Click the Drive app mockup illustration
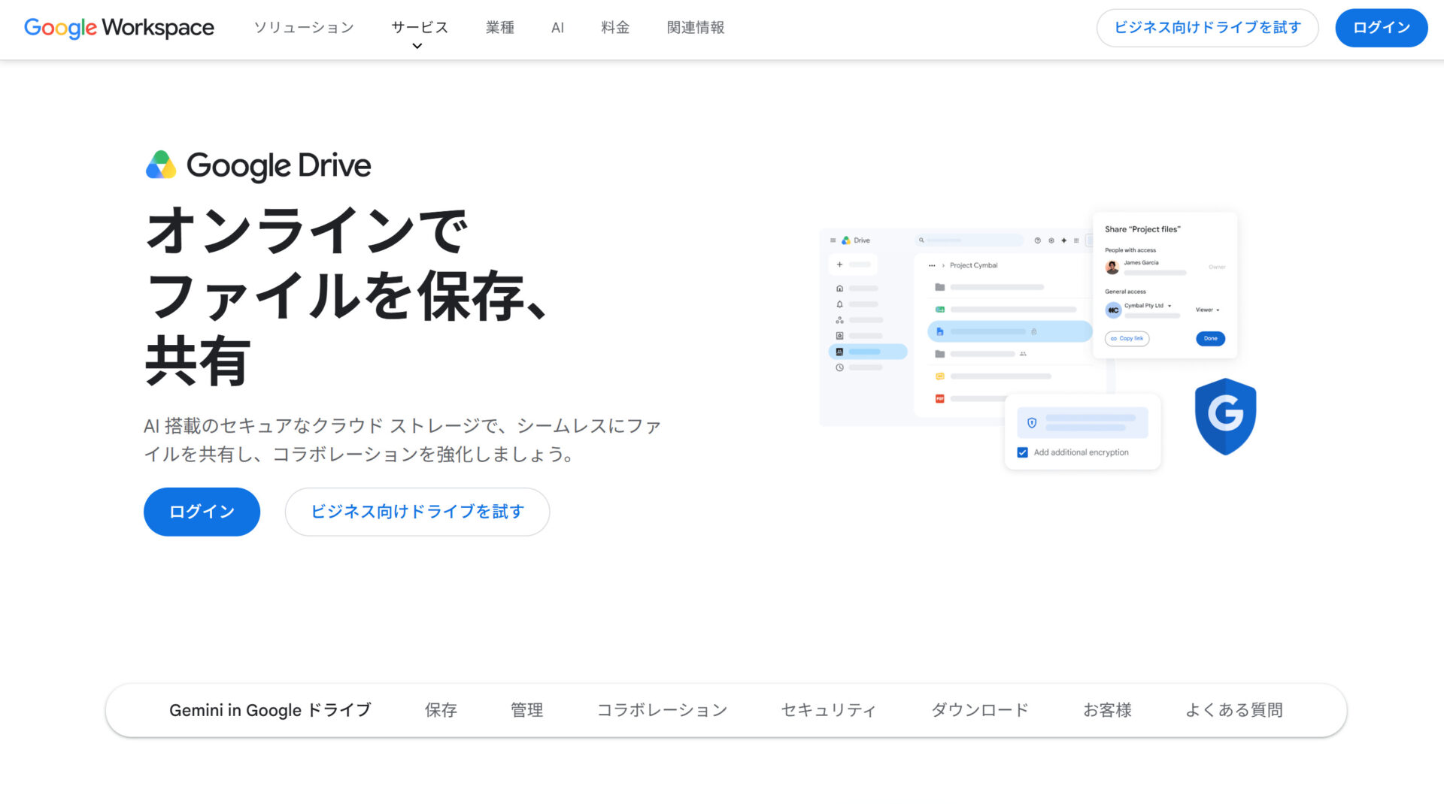Image resolution: width=1444 pixels, height=804 pixels. pyautogui.click(x=955, y=327)
